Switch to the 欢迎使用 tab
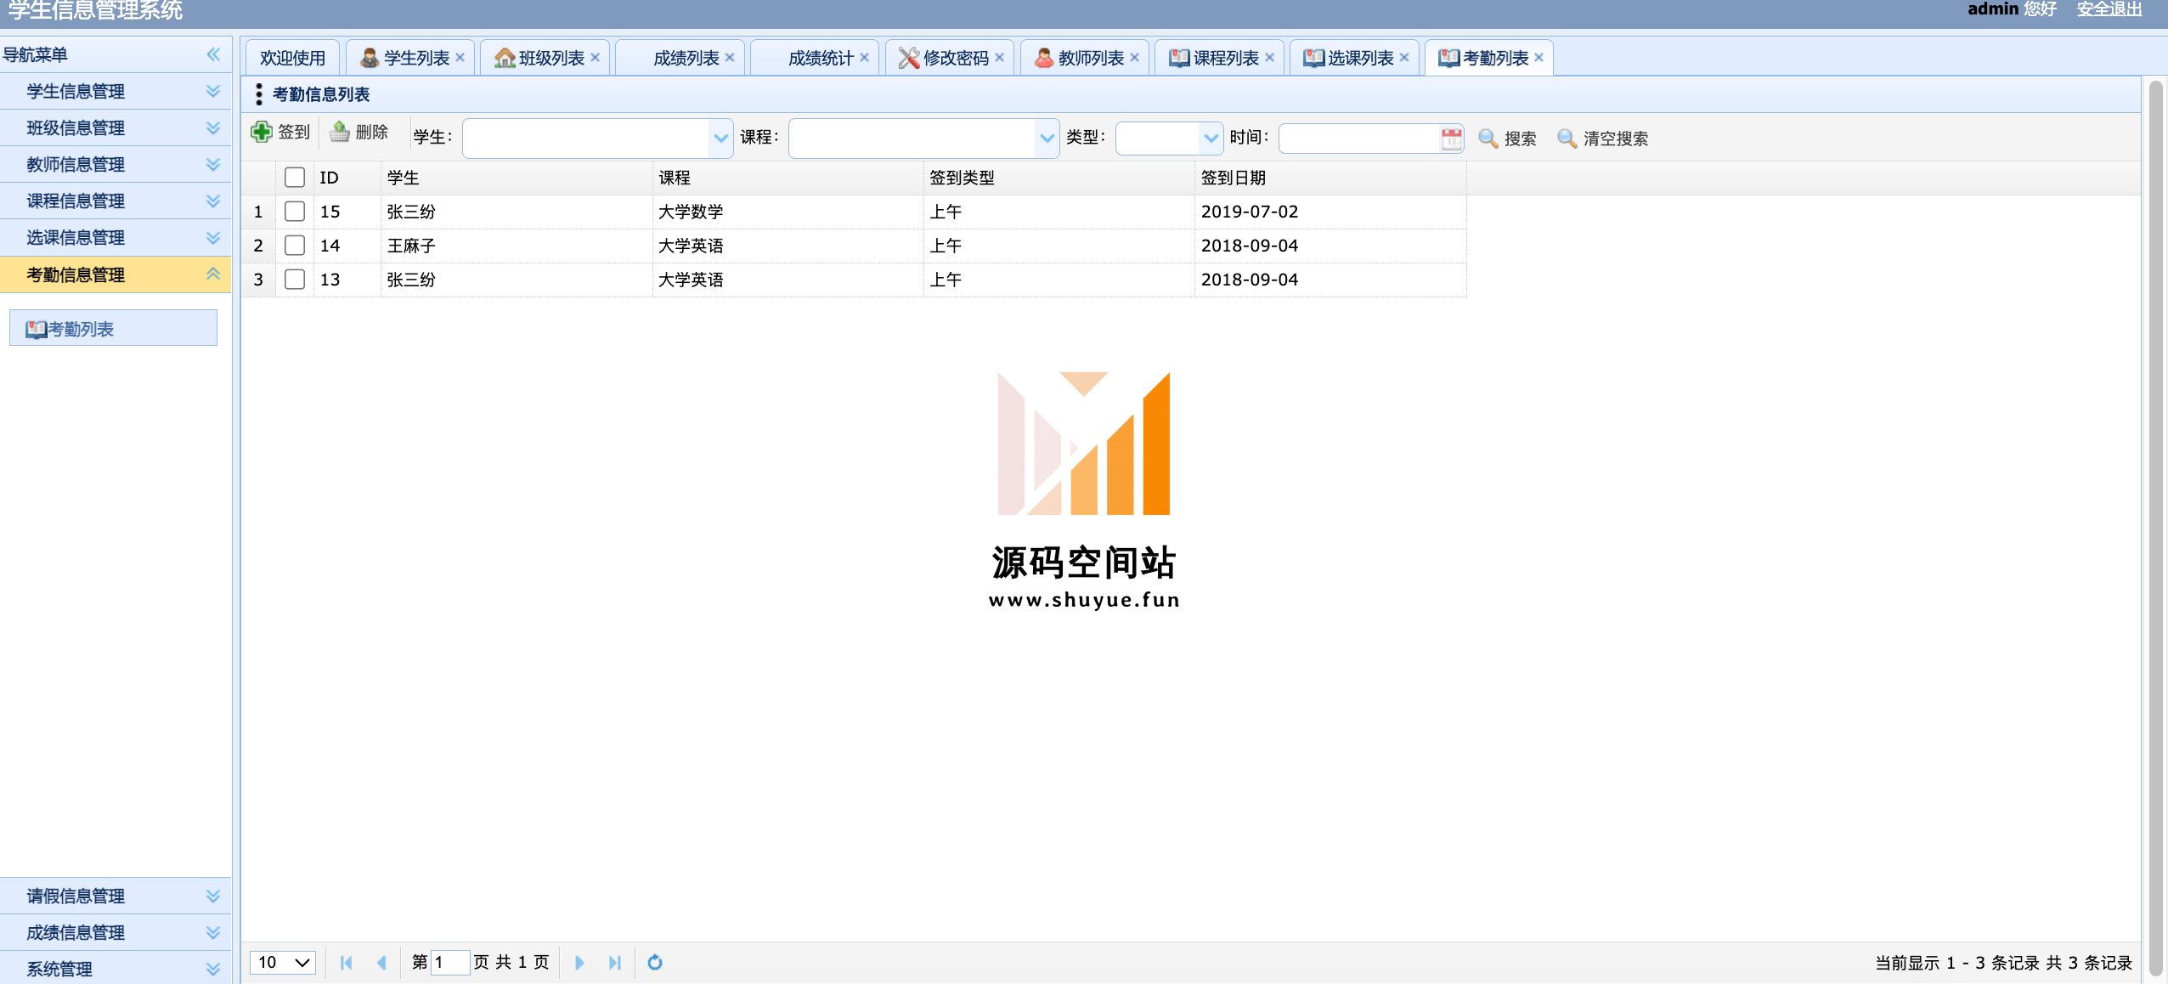The image size is (2168, 984). [x=292, y=58]
